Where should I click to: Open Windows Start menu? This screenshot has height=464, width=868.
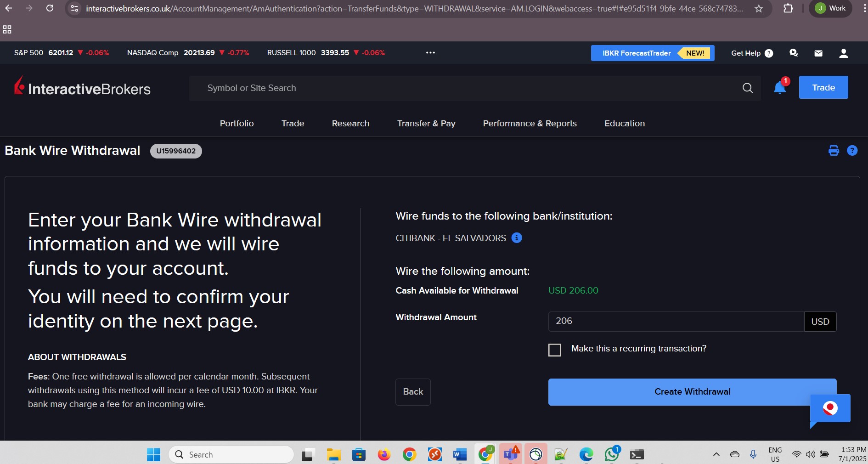pos(153,454)
